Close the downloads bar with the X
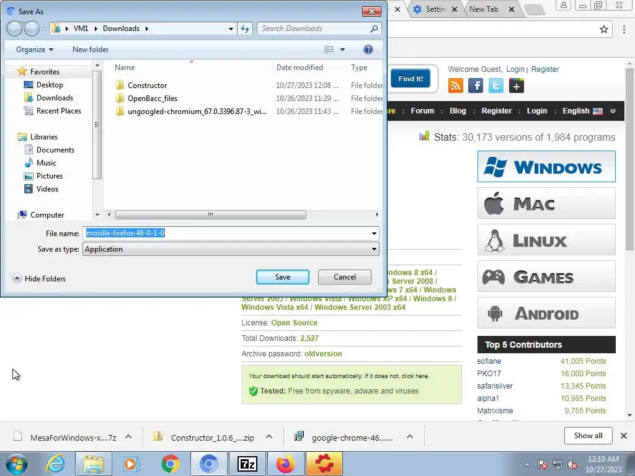 624,436
